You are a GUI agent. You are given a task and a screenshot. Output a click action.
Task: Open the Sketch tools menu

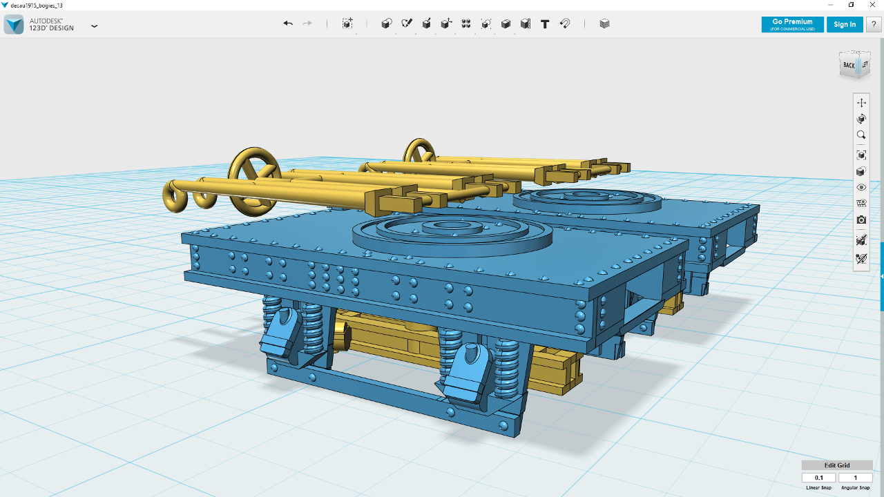407,23
